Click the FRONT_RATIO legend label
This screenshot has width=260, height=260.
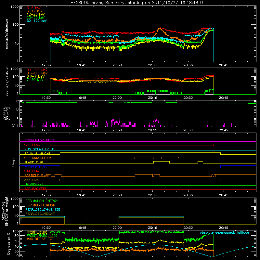(x=37, y=232)
